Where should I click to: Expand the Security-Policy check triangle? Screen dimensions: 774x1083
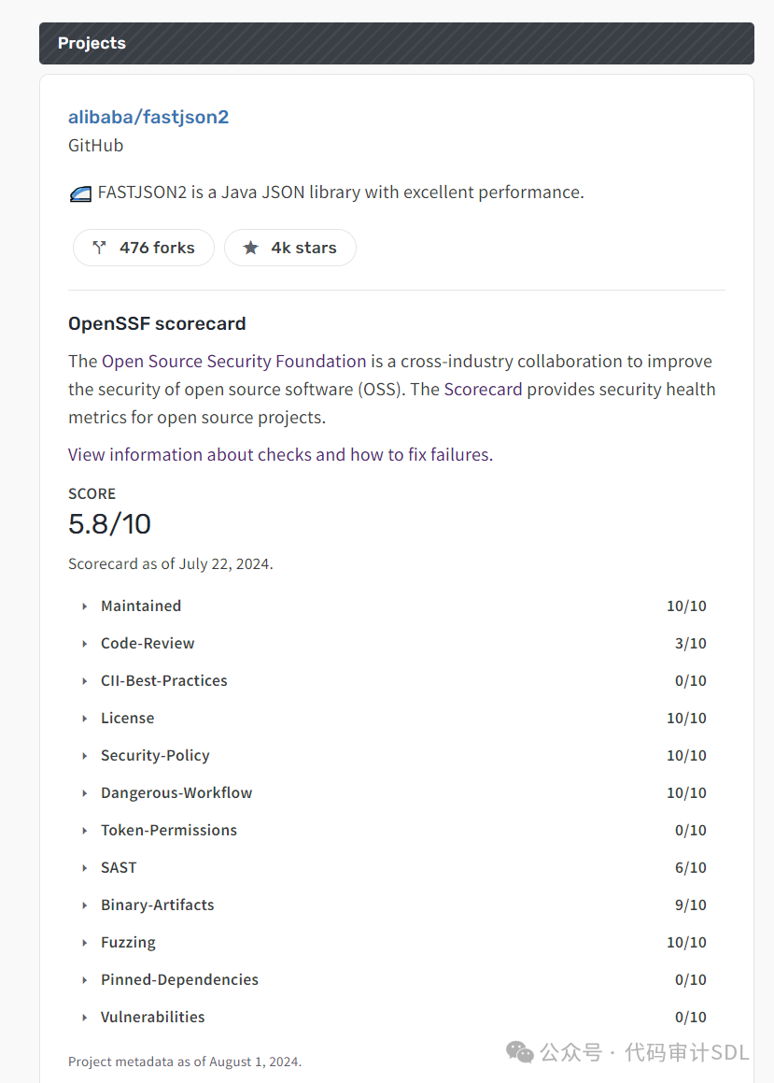pyautogui.click(x=84, y=756)
